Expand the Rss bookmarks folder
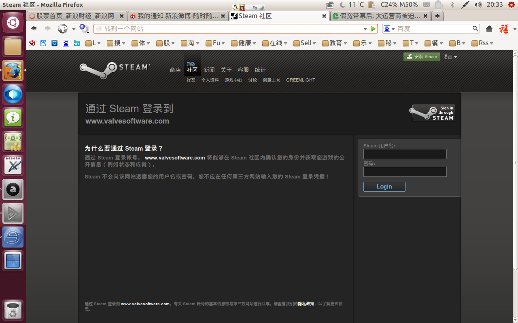 coord(483,43)
